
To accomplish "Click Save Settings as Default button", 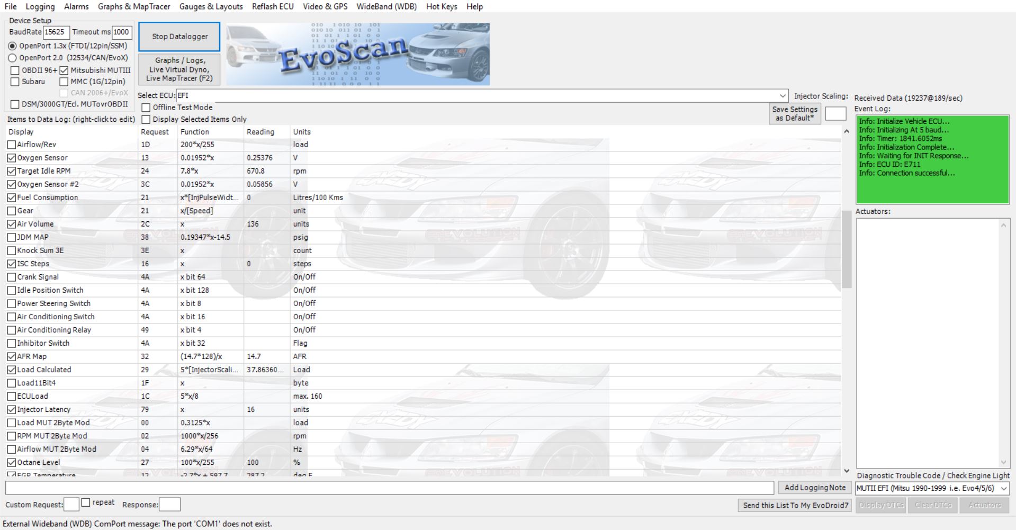I will tap(795, 113).
